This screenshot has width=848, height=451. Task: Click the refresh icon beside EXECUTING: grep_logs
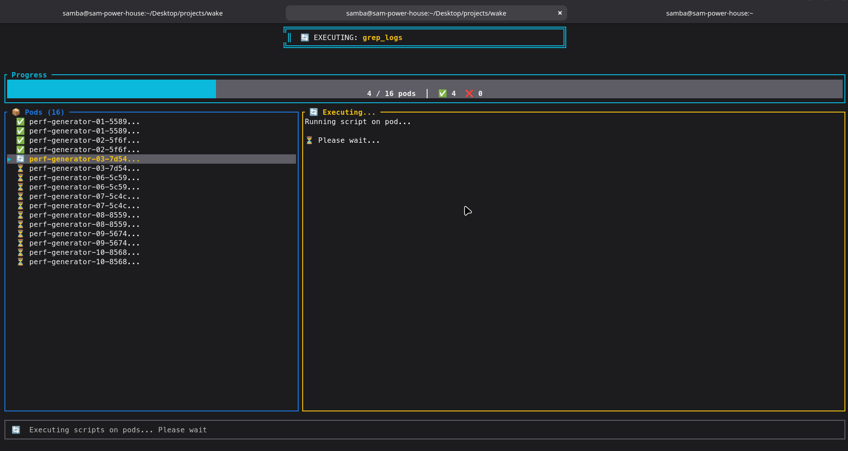(x=304, y=37)
